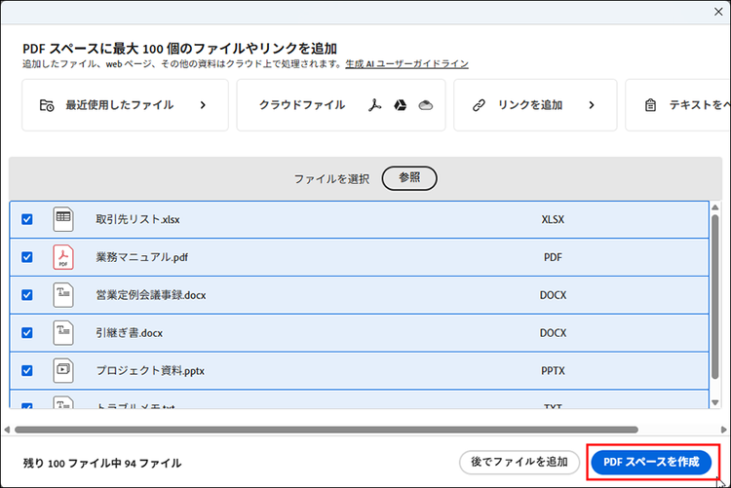Click the recent files folder icon

click(46, 105)
